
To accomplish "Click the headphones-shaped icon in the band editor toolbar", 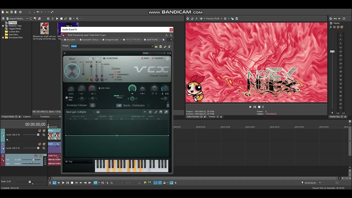I will tap(161, 112).
